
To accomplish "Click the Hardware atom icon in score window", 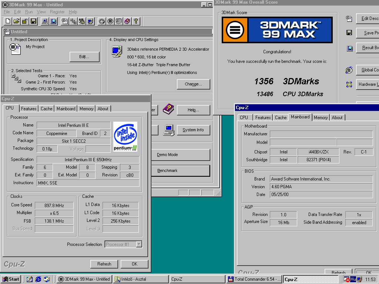I will point(349,84).
